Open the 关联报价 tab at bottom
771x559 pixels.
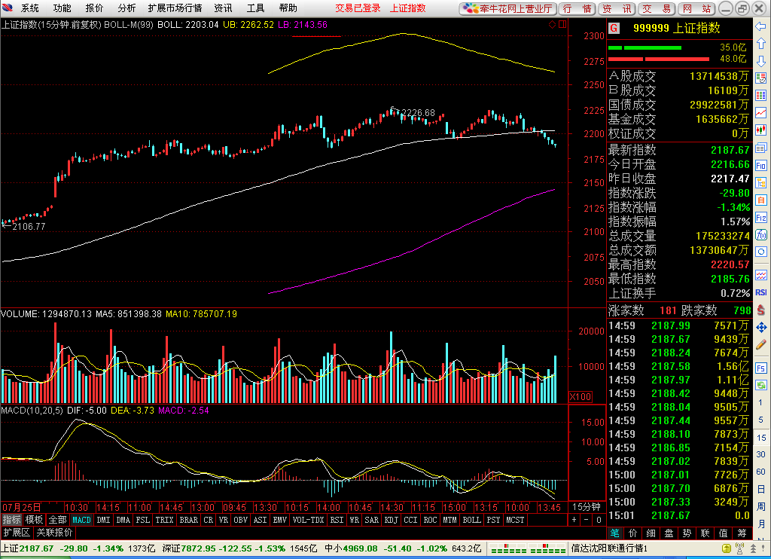54,533
